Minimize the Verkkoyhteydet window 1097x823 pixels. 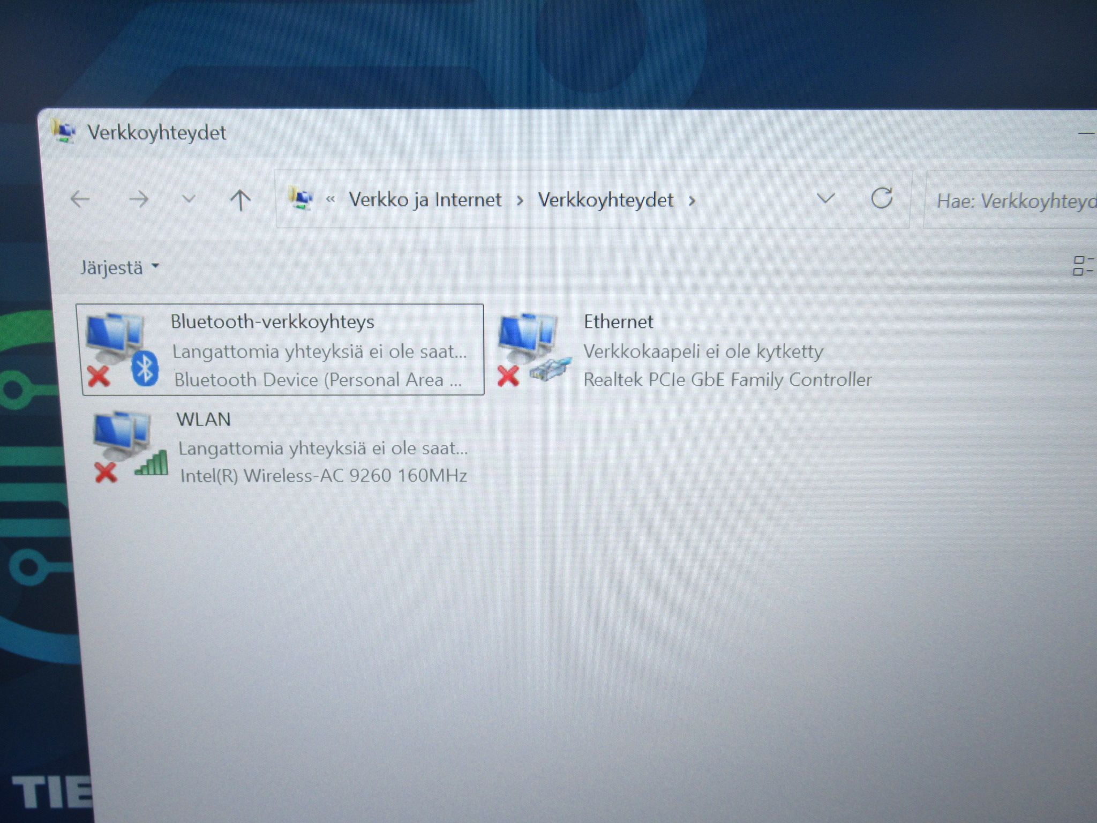1086,133
